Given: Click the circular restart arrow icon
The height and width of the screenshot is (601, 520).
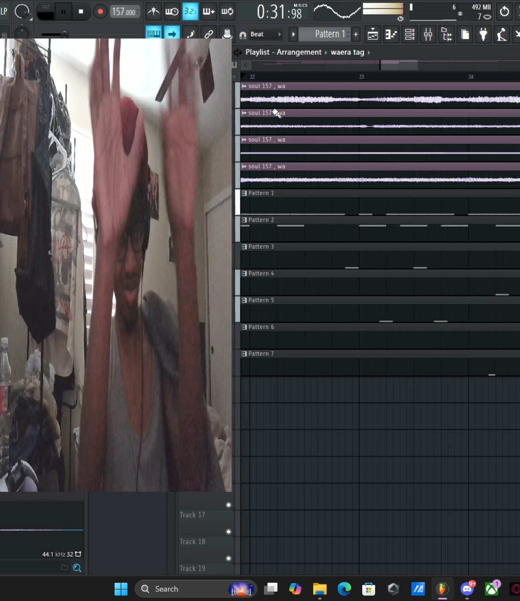Looking at the screenshot, I should [x=504, y=12].
